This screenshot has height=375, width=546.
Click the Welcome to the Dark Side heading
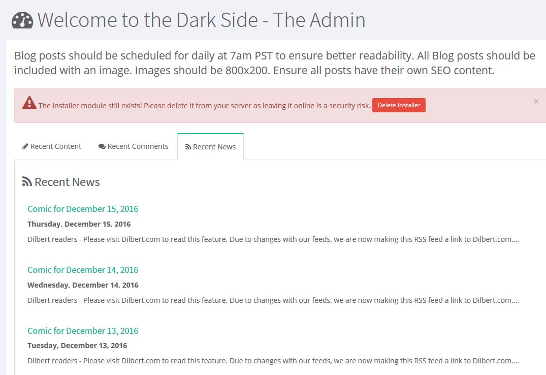[x=201, y=20]
